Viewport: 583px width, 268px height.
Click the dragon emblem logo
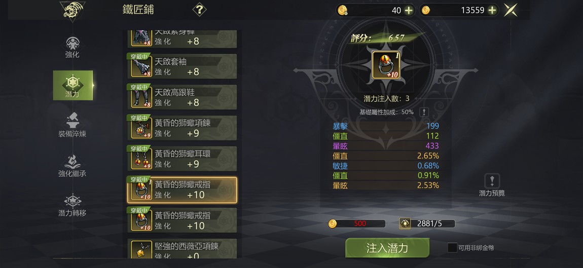pos(72,11)
